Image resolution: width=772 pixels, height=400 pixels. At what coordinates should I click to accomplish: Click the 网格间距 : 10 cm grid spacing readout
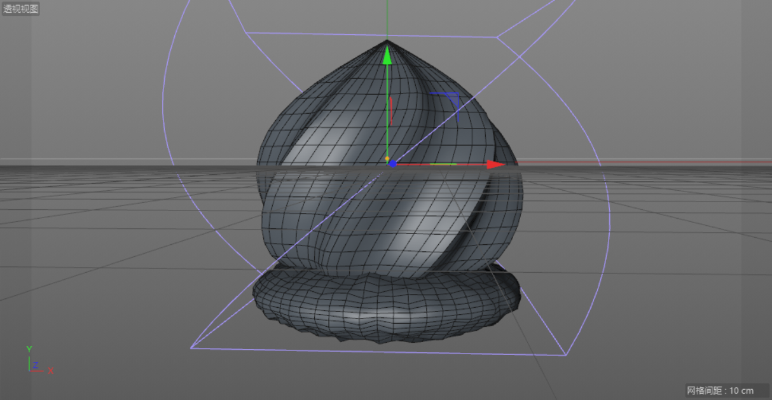click(719, 390)
